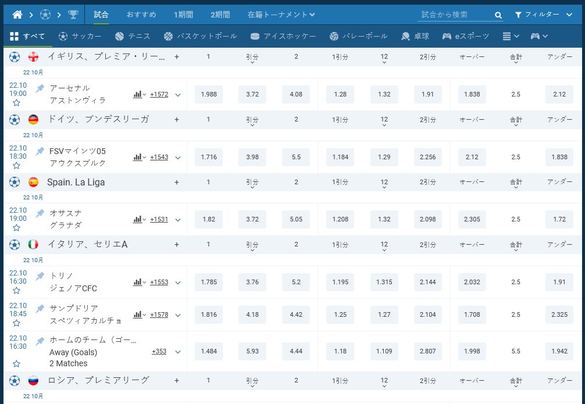Switch to the 2期間 tab
The height and width of the screenshot is (404, 585).
coord(220,15)
